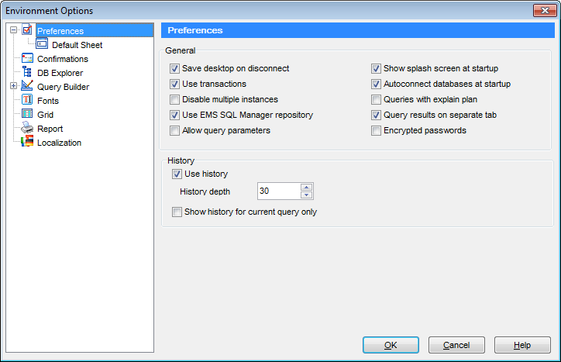Click the Grid icon in tree

(27, 115)
